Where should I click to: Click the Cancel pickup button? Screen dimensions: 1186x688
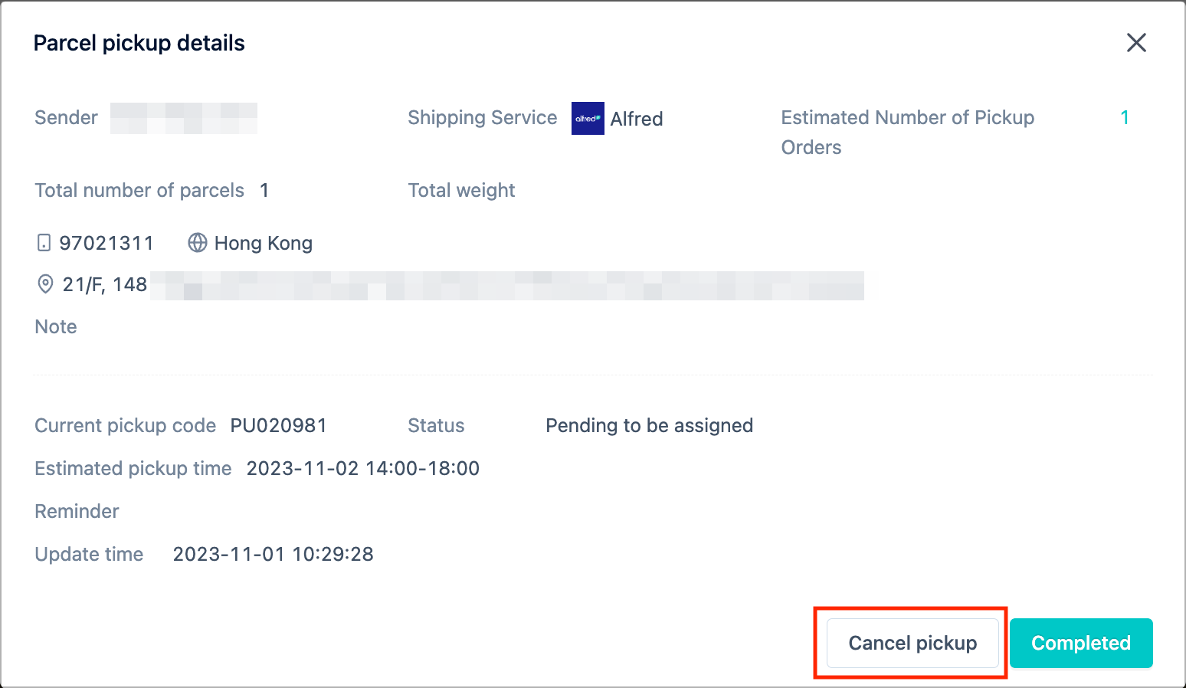click(912, 643)
